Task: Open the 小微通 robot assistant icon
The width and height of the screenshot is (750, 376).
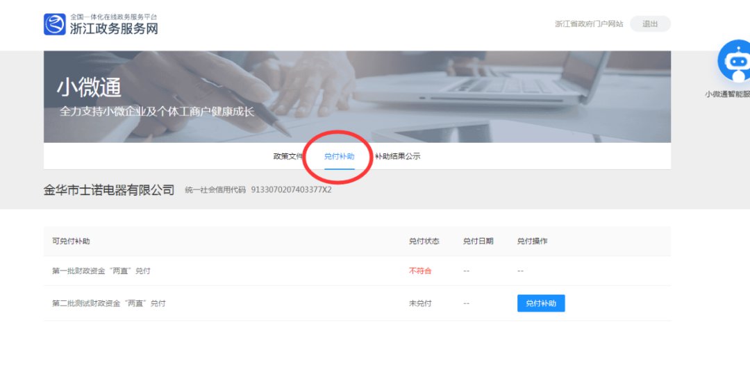Action: coord(735,62)
